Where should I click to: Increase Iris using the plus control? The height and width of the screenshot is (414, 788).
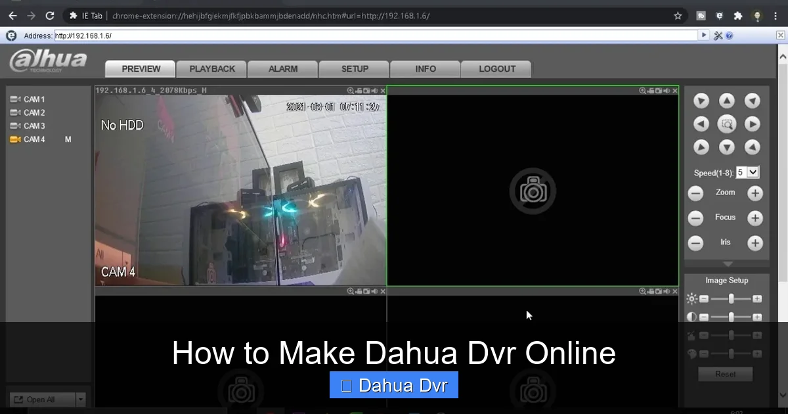[755, 242]
